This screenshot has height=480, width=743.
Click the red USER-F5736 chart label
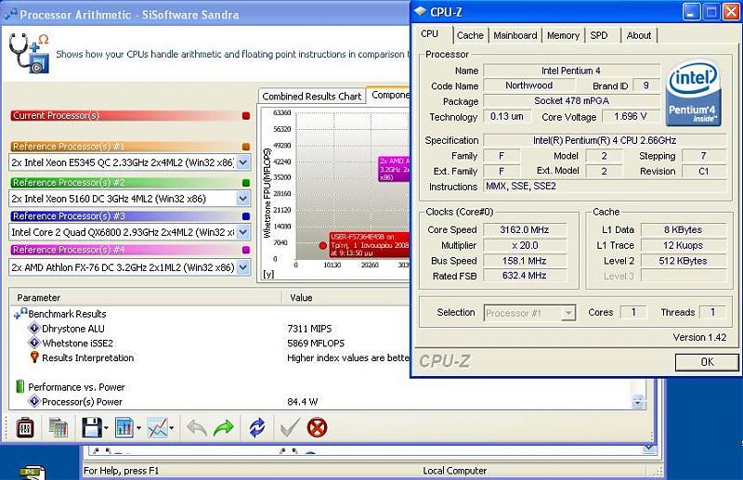point(370,245)
